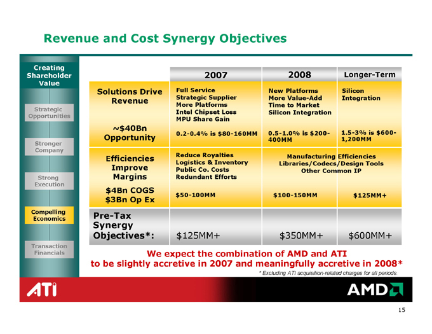The image size is (432, 334).
Task: Select the Efficiencies Improve Margins label
Action: tap(130, 166)
